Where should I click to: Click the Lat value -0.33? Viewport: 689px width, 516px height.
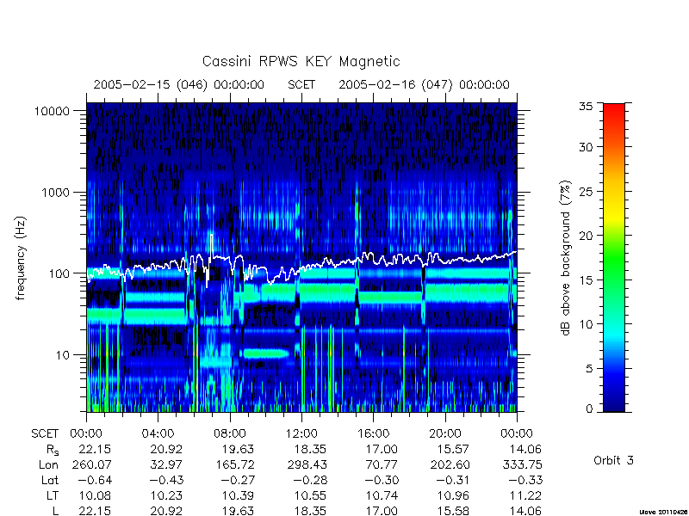(x=525, y=481)
